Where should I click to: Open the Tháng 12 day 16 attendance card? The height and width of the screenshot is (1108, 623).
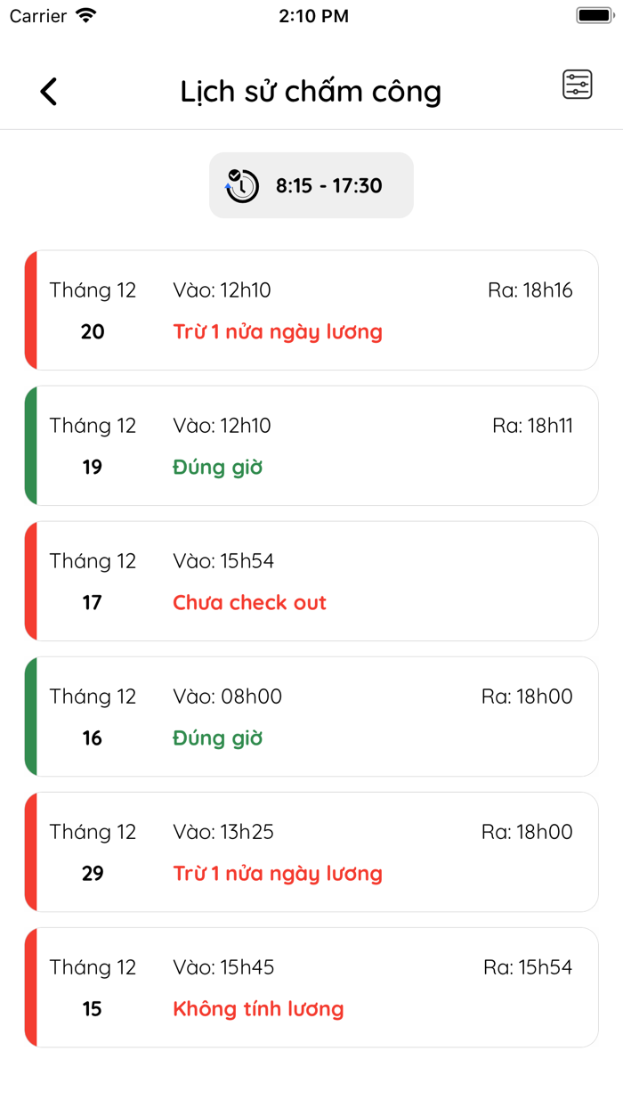311,716
